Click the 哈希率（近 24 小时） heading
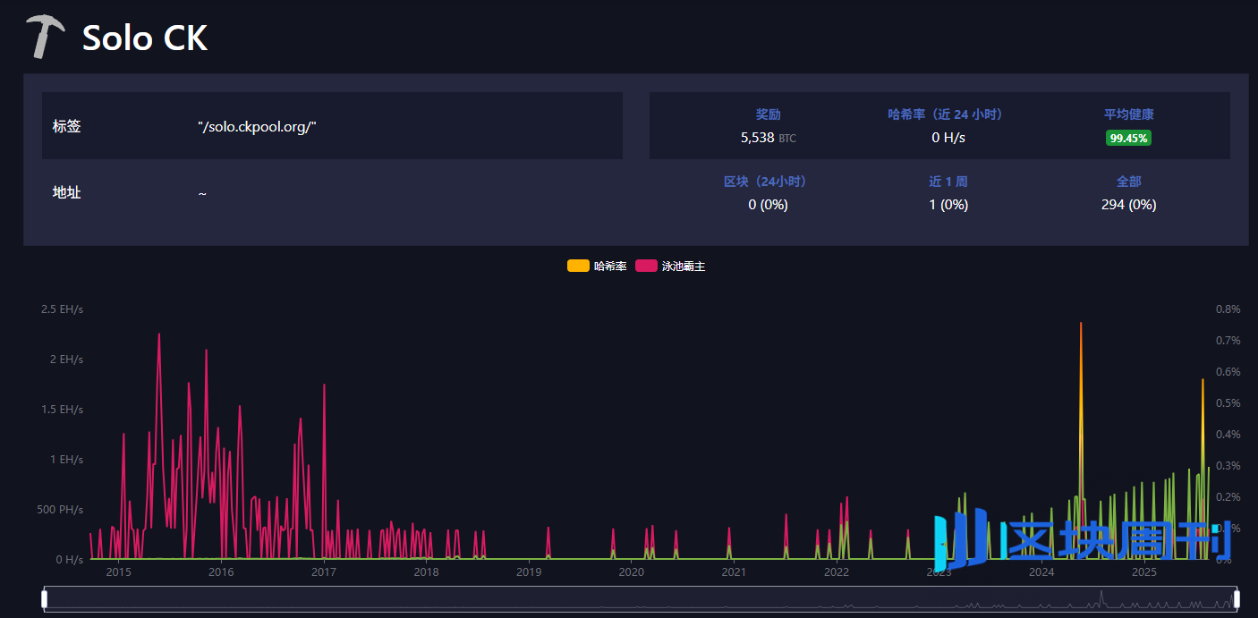 click(x=948, y=114)
